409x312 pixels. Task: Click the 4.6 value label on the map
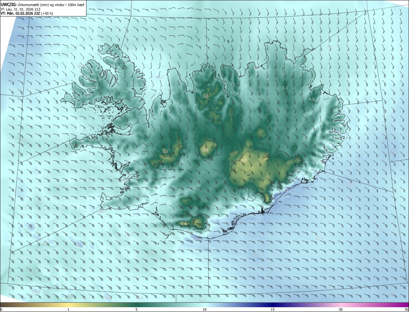(312, 100)
